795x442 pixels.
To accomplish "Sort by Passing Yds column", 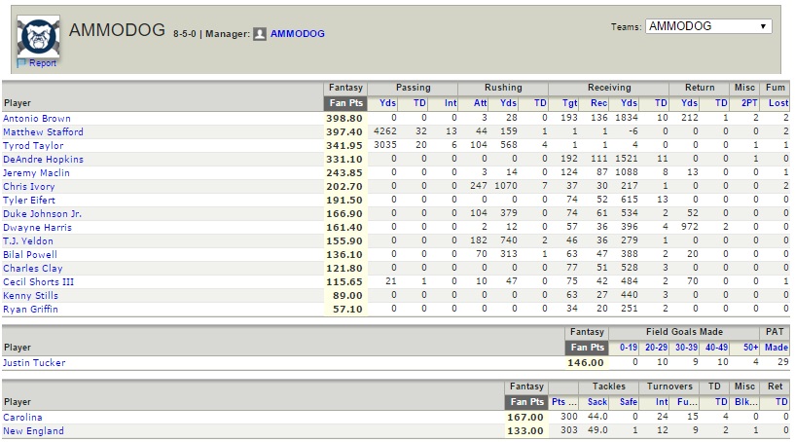I will click(388, 103).
